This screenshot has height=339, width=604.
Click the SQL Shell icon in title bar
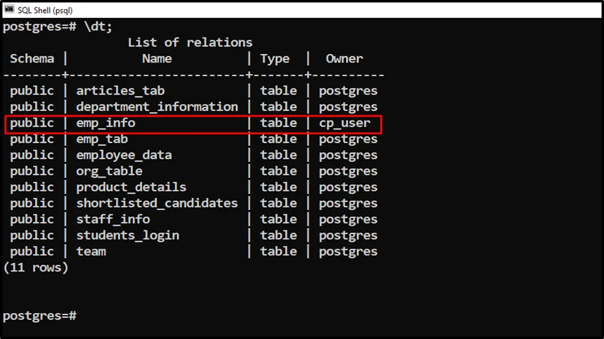point(9,9)
